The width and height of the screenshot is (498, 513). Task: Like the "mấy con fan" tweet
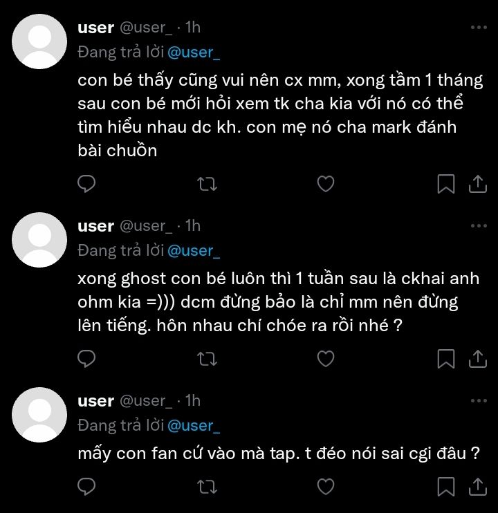(x=325, y=487)
